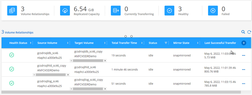This screenshot has width=252, height=95.
Task: Click left arrow of gcsdrsqldb_sc46_copy scrollbar
Action: click(x=71, y=61)
